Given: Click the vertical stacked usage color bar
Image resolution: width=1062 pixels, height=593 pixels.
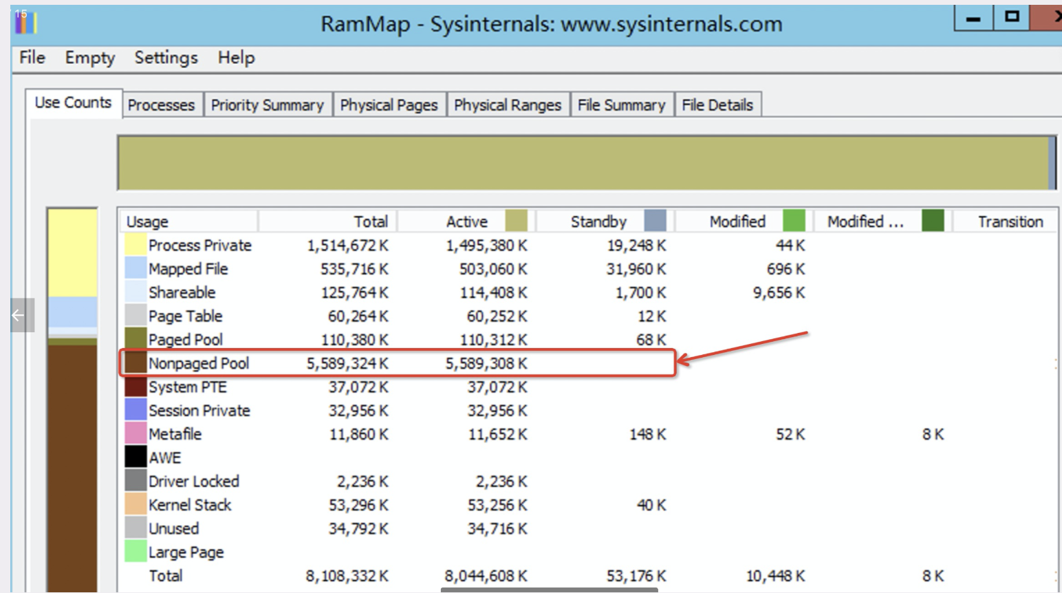Looking at the screenshot, I should coord(72,399).
